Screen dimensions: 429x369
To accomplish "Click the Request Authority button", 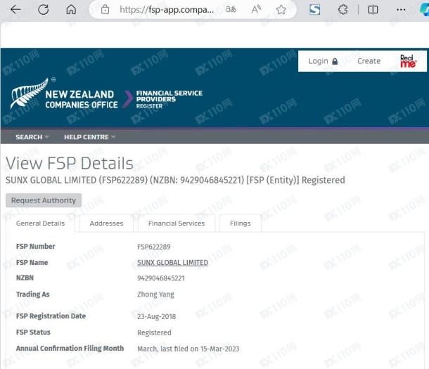I will [44, 200].
